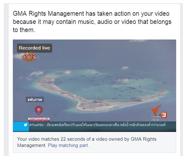The width and height of the screenshot is (183, 156).
Task: Click the Thai file footage label
Action: (35, 100)
